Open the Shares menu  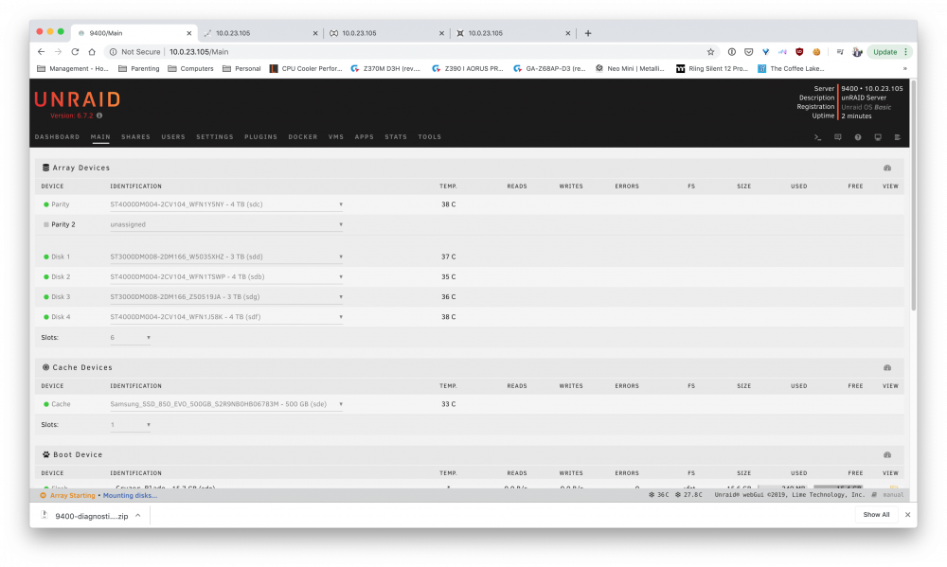coord(135,137)
